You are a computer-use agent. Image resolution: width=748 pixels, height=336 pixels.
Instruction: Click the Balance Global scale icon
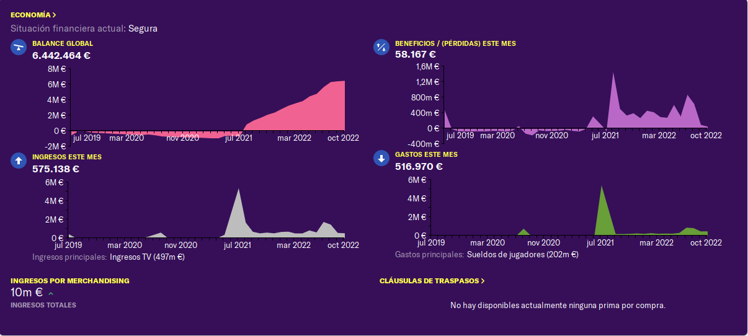[19, 47]
